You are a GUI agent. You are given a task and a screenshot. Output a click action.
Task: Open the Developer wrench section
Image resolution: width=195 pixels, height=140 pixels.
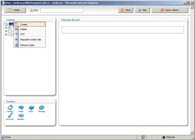(10, 115)
